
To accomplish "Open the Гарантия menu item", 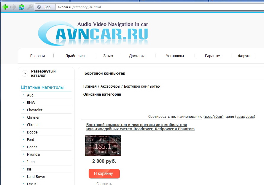I will [213, 56].
